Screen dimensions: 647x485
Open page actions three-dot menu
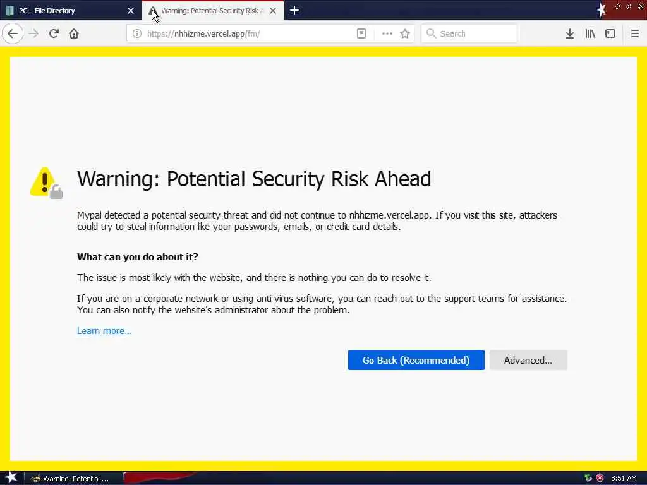coord(387,33)
